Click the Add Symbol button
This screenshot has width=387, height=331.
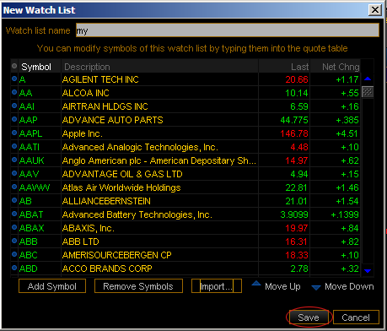52,286
